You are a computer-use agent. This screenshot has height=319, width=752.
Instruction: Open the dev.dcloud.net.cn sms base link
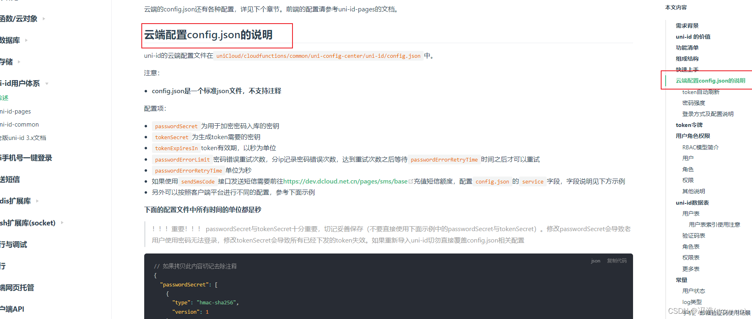pos(345,181)
